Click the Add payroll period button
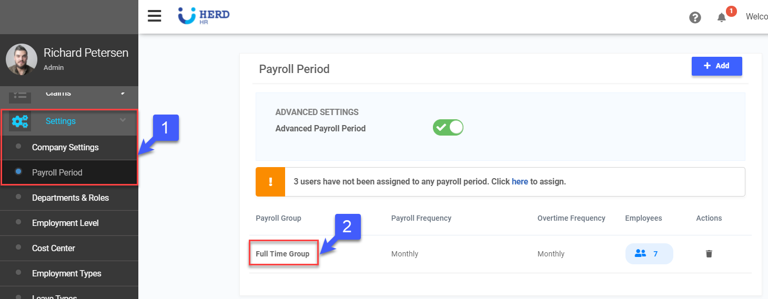Screen dimensions: 768x299 click(716, 66)
